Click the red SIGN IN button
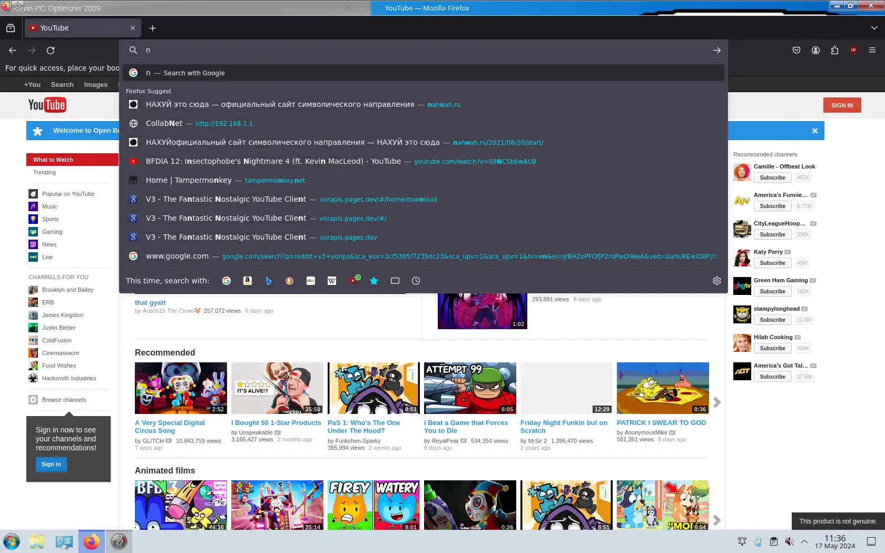This screenshot has width=885, height=553. [x=842, y=105]
